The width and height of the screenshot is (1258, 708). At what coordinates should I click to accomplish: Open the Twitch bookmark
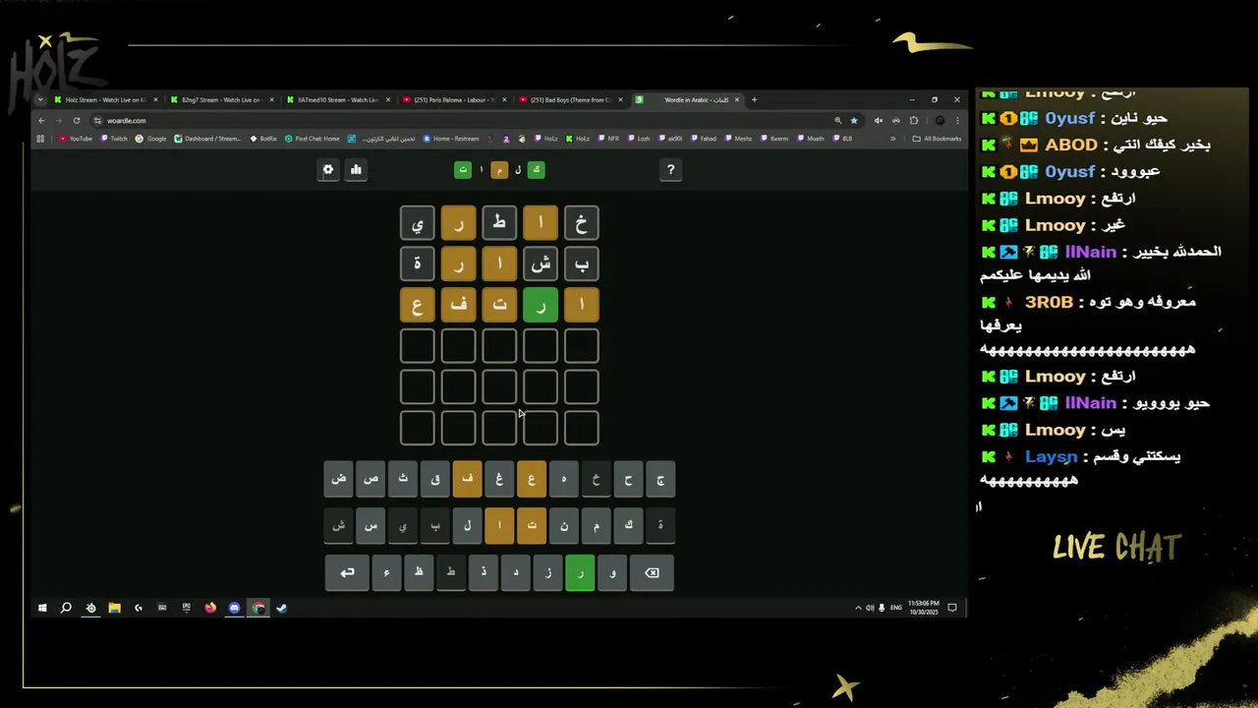[114, 139]
